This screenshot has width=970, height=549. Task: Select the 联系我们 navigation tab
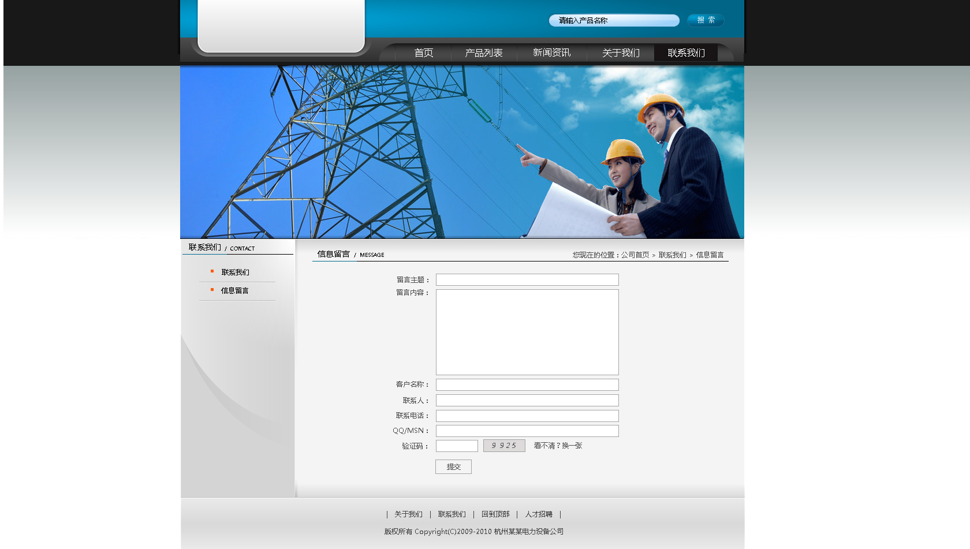click(x=686, y=53)
